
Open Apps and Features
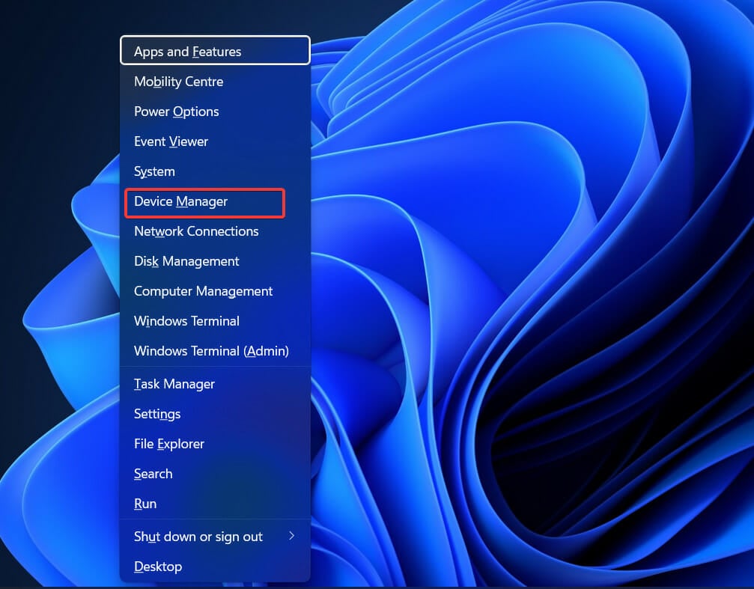click(x=187, y=51)
